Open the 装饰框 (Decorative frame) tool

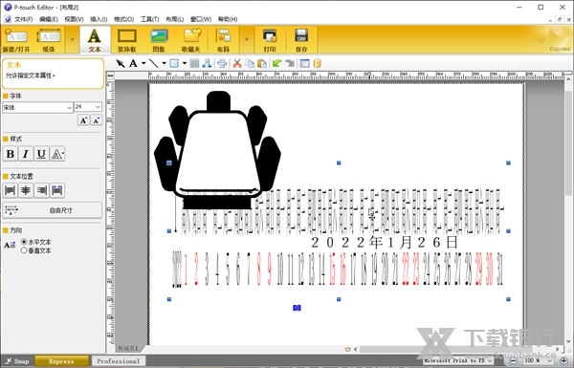click(x=126, y=40)
